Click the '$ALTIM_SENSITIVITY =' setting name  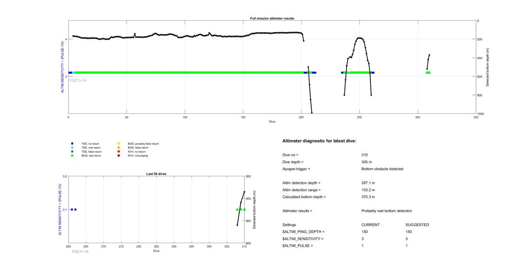click(303, 239)
